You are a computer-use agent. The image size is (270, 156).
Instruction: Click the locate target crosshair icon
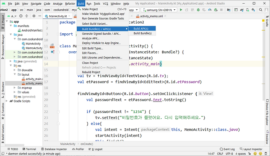pyautogui.click(x=21, y=16)
